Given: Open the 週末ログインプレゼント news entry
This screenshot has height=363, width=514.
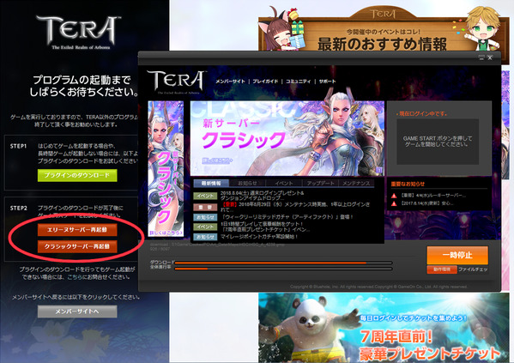Looking at the screenshot, I should [263, 196].
